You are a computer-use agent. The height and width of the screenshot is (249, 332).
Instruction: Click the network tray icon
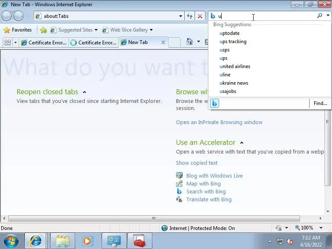280,241
